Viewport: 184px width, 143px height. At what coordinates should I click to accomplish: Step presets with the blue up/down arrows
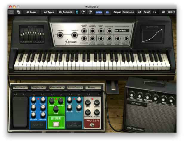click(x=77, y=12)
